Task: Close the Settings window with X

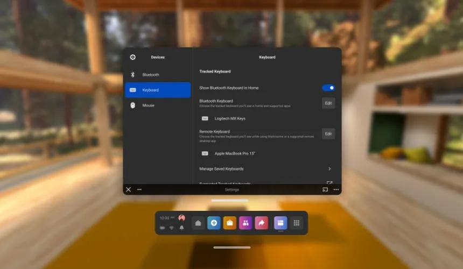Action: point(129,190)
